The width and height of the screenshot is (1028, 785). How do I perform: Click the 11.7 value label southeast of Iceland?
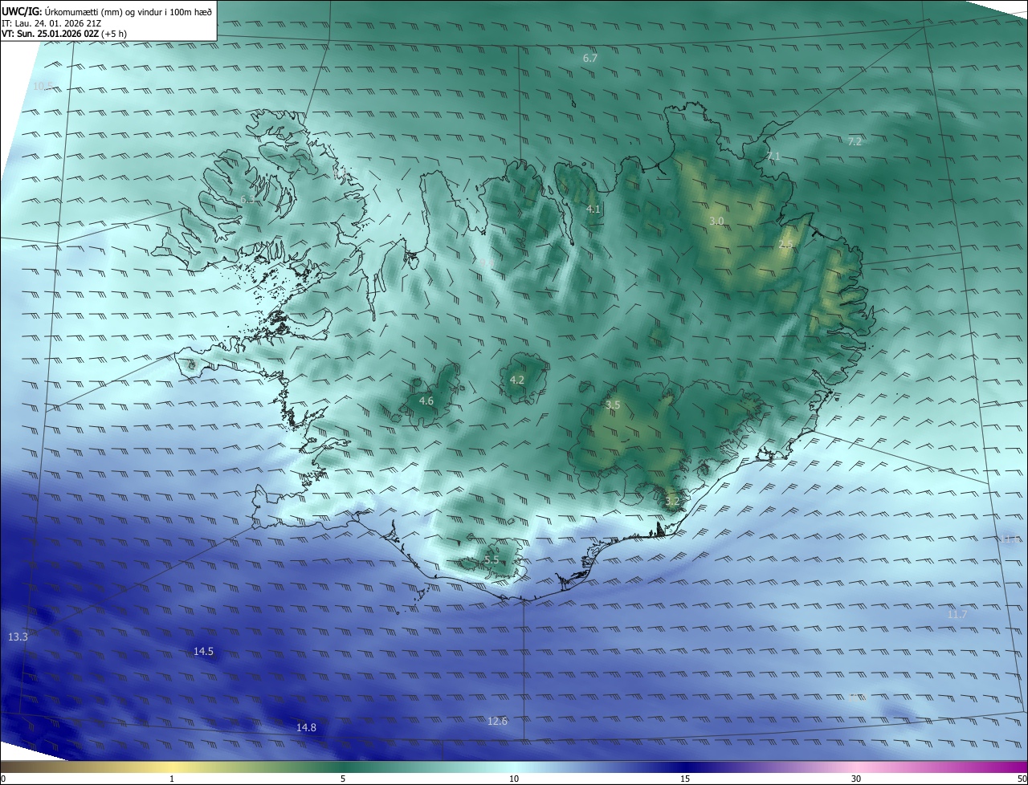click(957, 614)
